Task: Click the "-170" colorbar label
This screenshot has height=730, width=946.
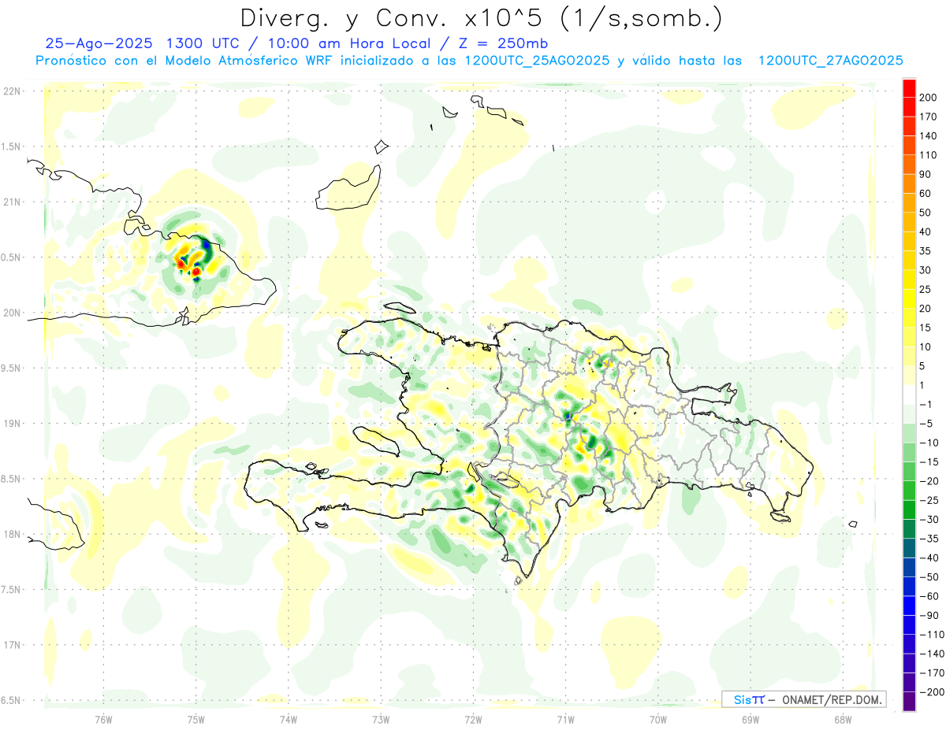Action: [931, 673]
